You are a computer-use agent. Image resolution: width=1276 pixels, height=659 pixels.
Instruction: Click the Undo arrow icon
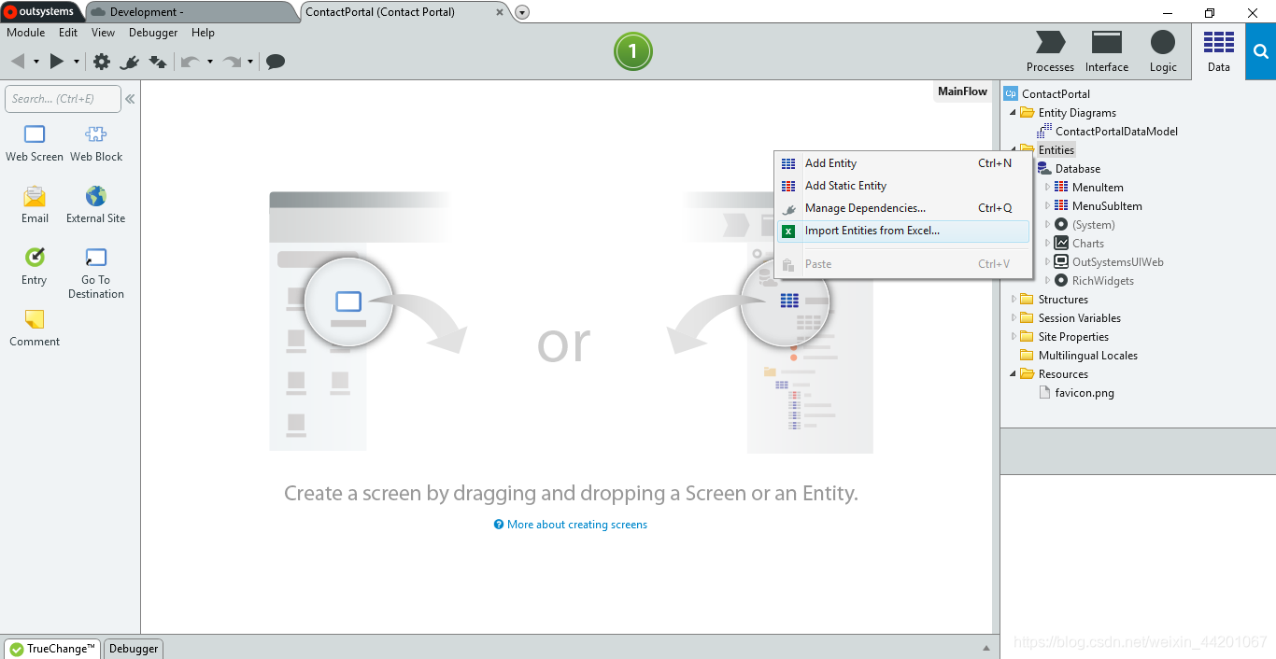click(190, 62)
